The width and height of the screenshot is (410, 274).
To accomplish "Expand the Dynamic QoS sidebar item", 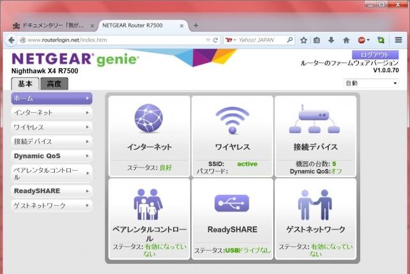I will coord(52,155).
